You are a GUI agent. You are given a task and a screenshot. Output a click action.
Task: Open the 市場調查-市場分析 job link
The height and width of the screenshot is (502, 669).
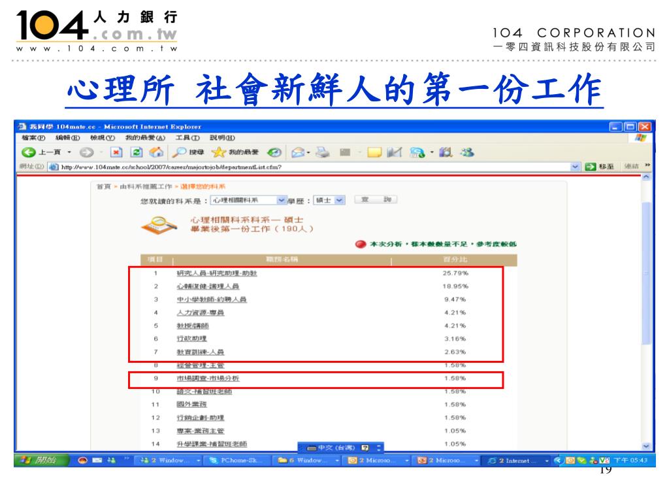pyautogui.click(x=208, y=378)
